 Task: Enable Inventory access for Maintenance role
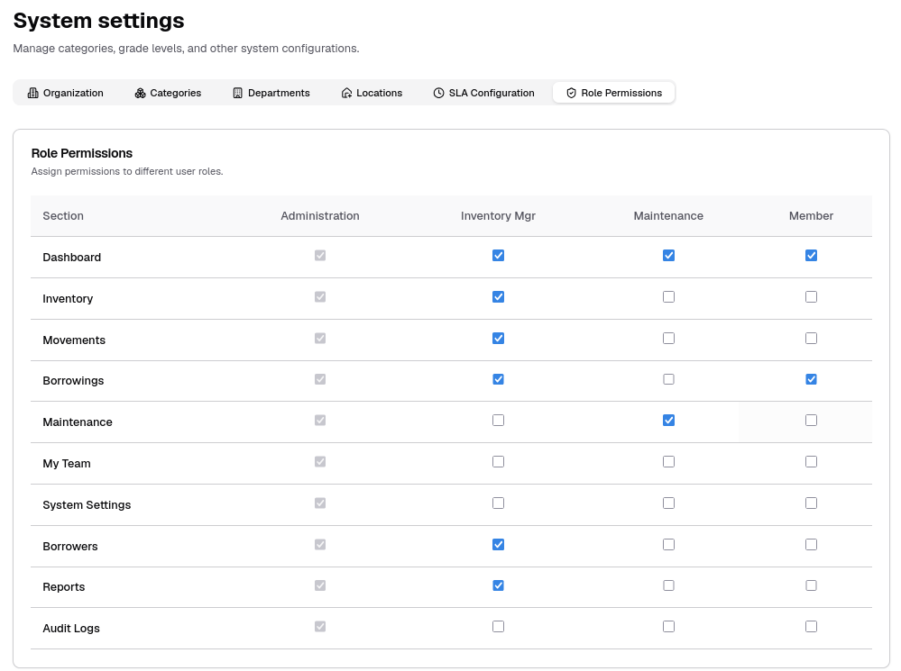click(x=668, y=296)
